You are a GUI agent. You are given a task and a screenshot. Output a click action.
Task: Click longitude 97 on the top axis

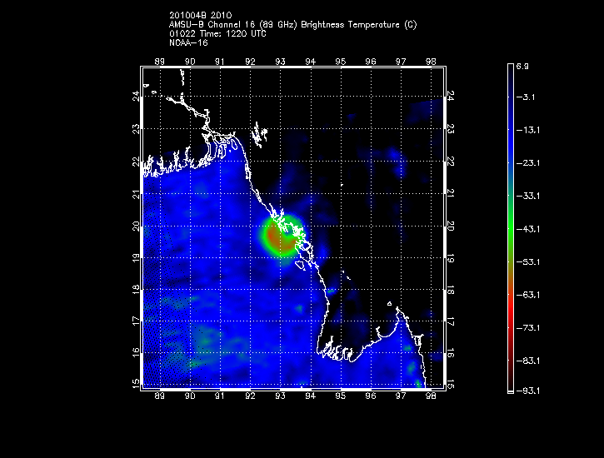click(401, 62)
